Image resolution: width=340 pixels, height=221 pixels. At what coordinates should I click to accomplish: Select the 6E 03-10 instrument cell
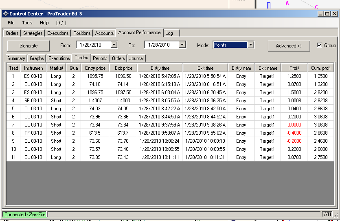tap(33, 101)
